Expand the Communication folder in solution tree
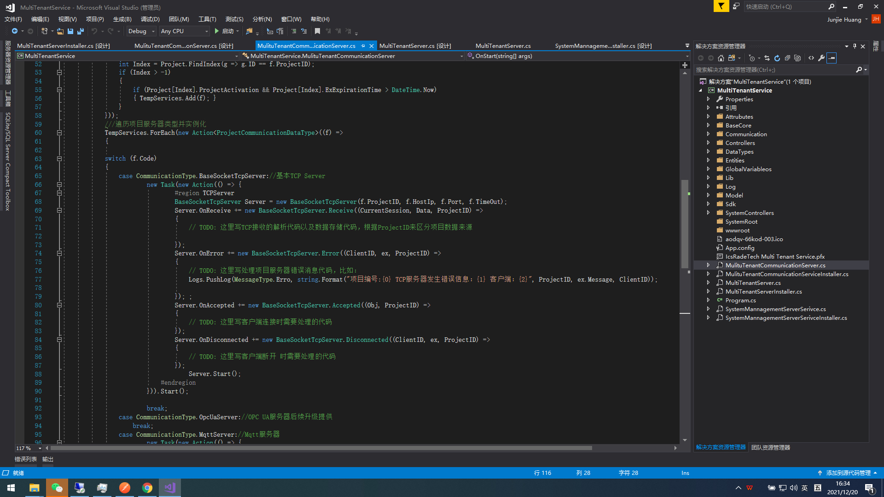Image resolution: width=884 pixels, height=497 pixels. pyautogui.click(x=708, y=134)
